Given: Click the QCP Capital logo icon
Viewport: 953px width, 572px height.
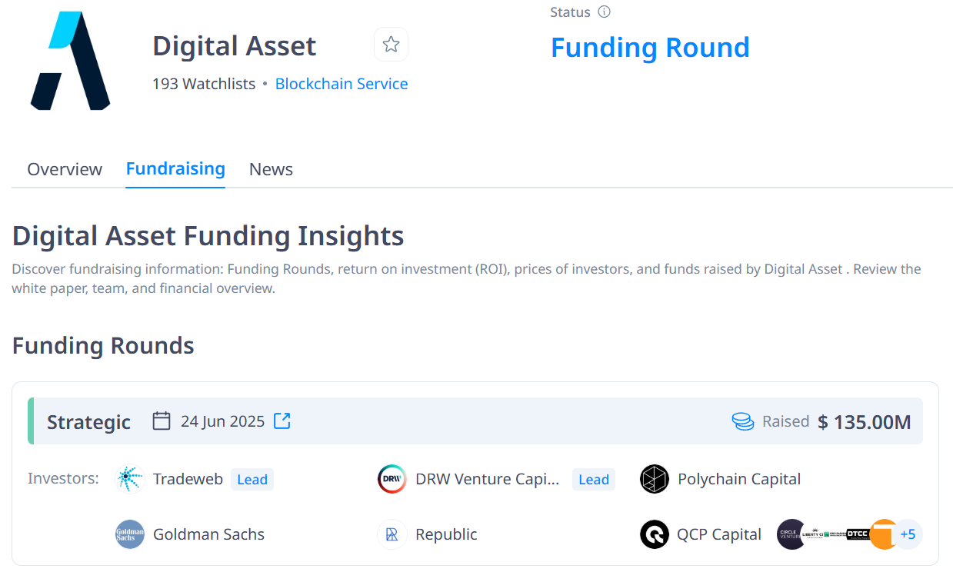Looking at the screenshot, I should (654, 534).
